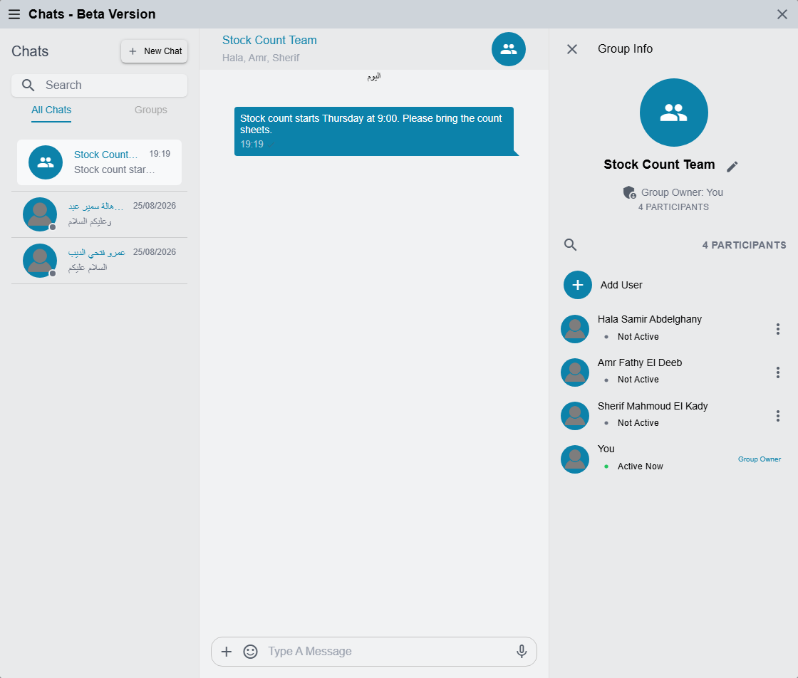Open the hamburger menu icon
The height and width of the screenshot is (678, 798).
pyautogui.click(x=14, y=14)
